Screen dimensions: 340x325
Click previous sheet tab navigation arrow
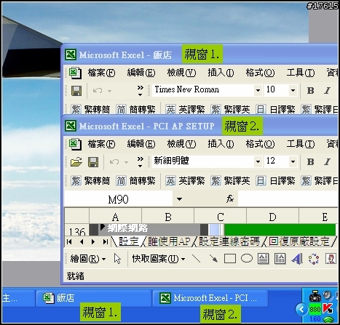pyautogui.click(x=82, y=241)
